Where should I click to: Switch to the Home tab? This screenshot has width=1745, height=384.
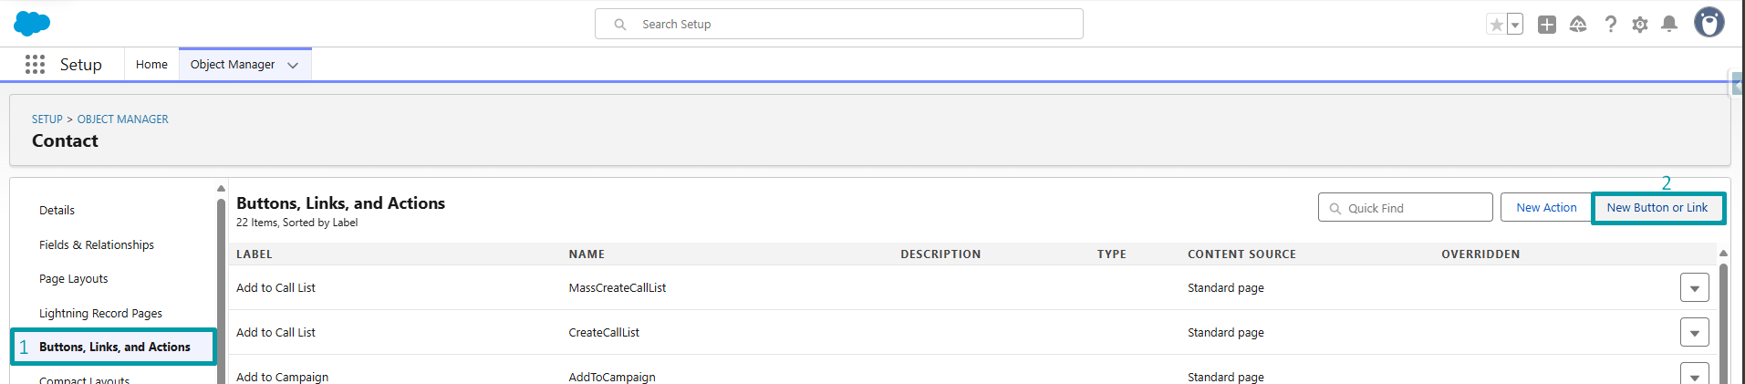pos(151,65)
